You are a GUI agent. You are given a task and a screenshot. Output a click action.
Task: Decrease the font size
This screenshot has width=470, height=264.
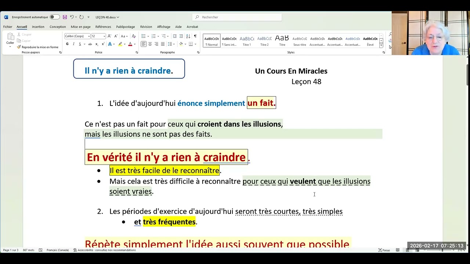click(x=116, y=36)
